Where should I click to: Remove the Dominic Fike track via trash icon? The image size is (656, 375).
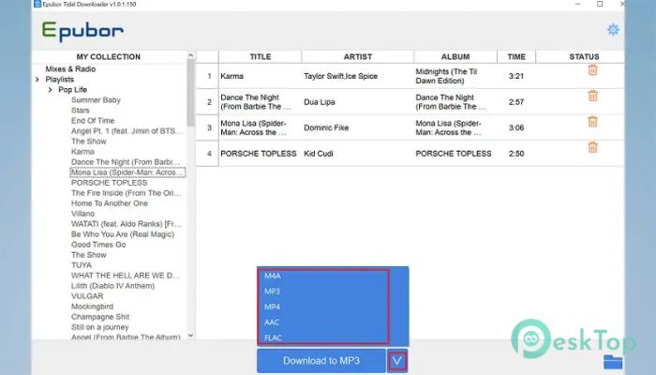[592, 122]
